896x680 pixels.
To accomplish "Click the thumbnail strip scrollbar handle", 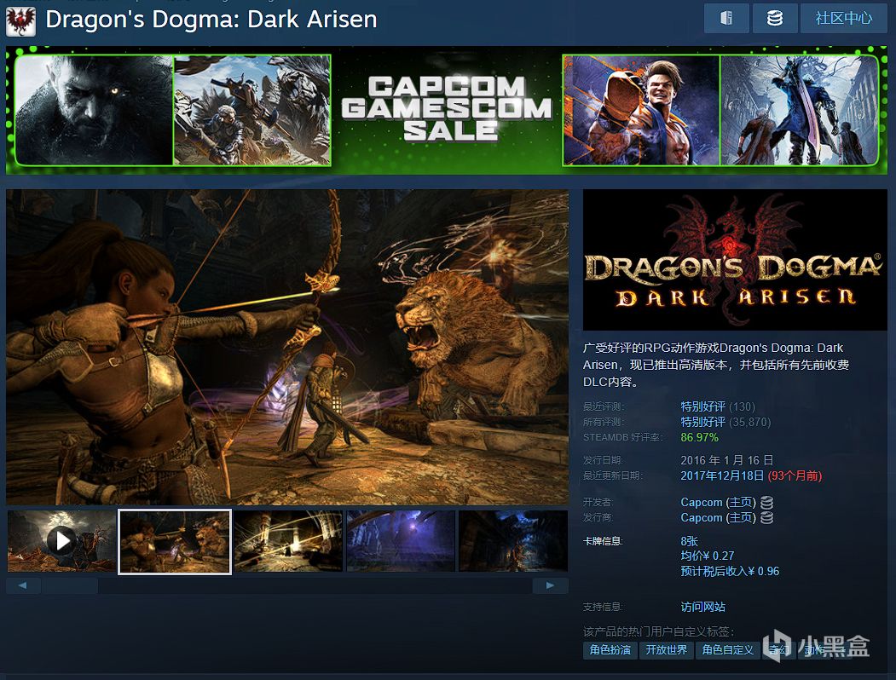I will pyautogui.click(x=70, y=585).
